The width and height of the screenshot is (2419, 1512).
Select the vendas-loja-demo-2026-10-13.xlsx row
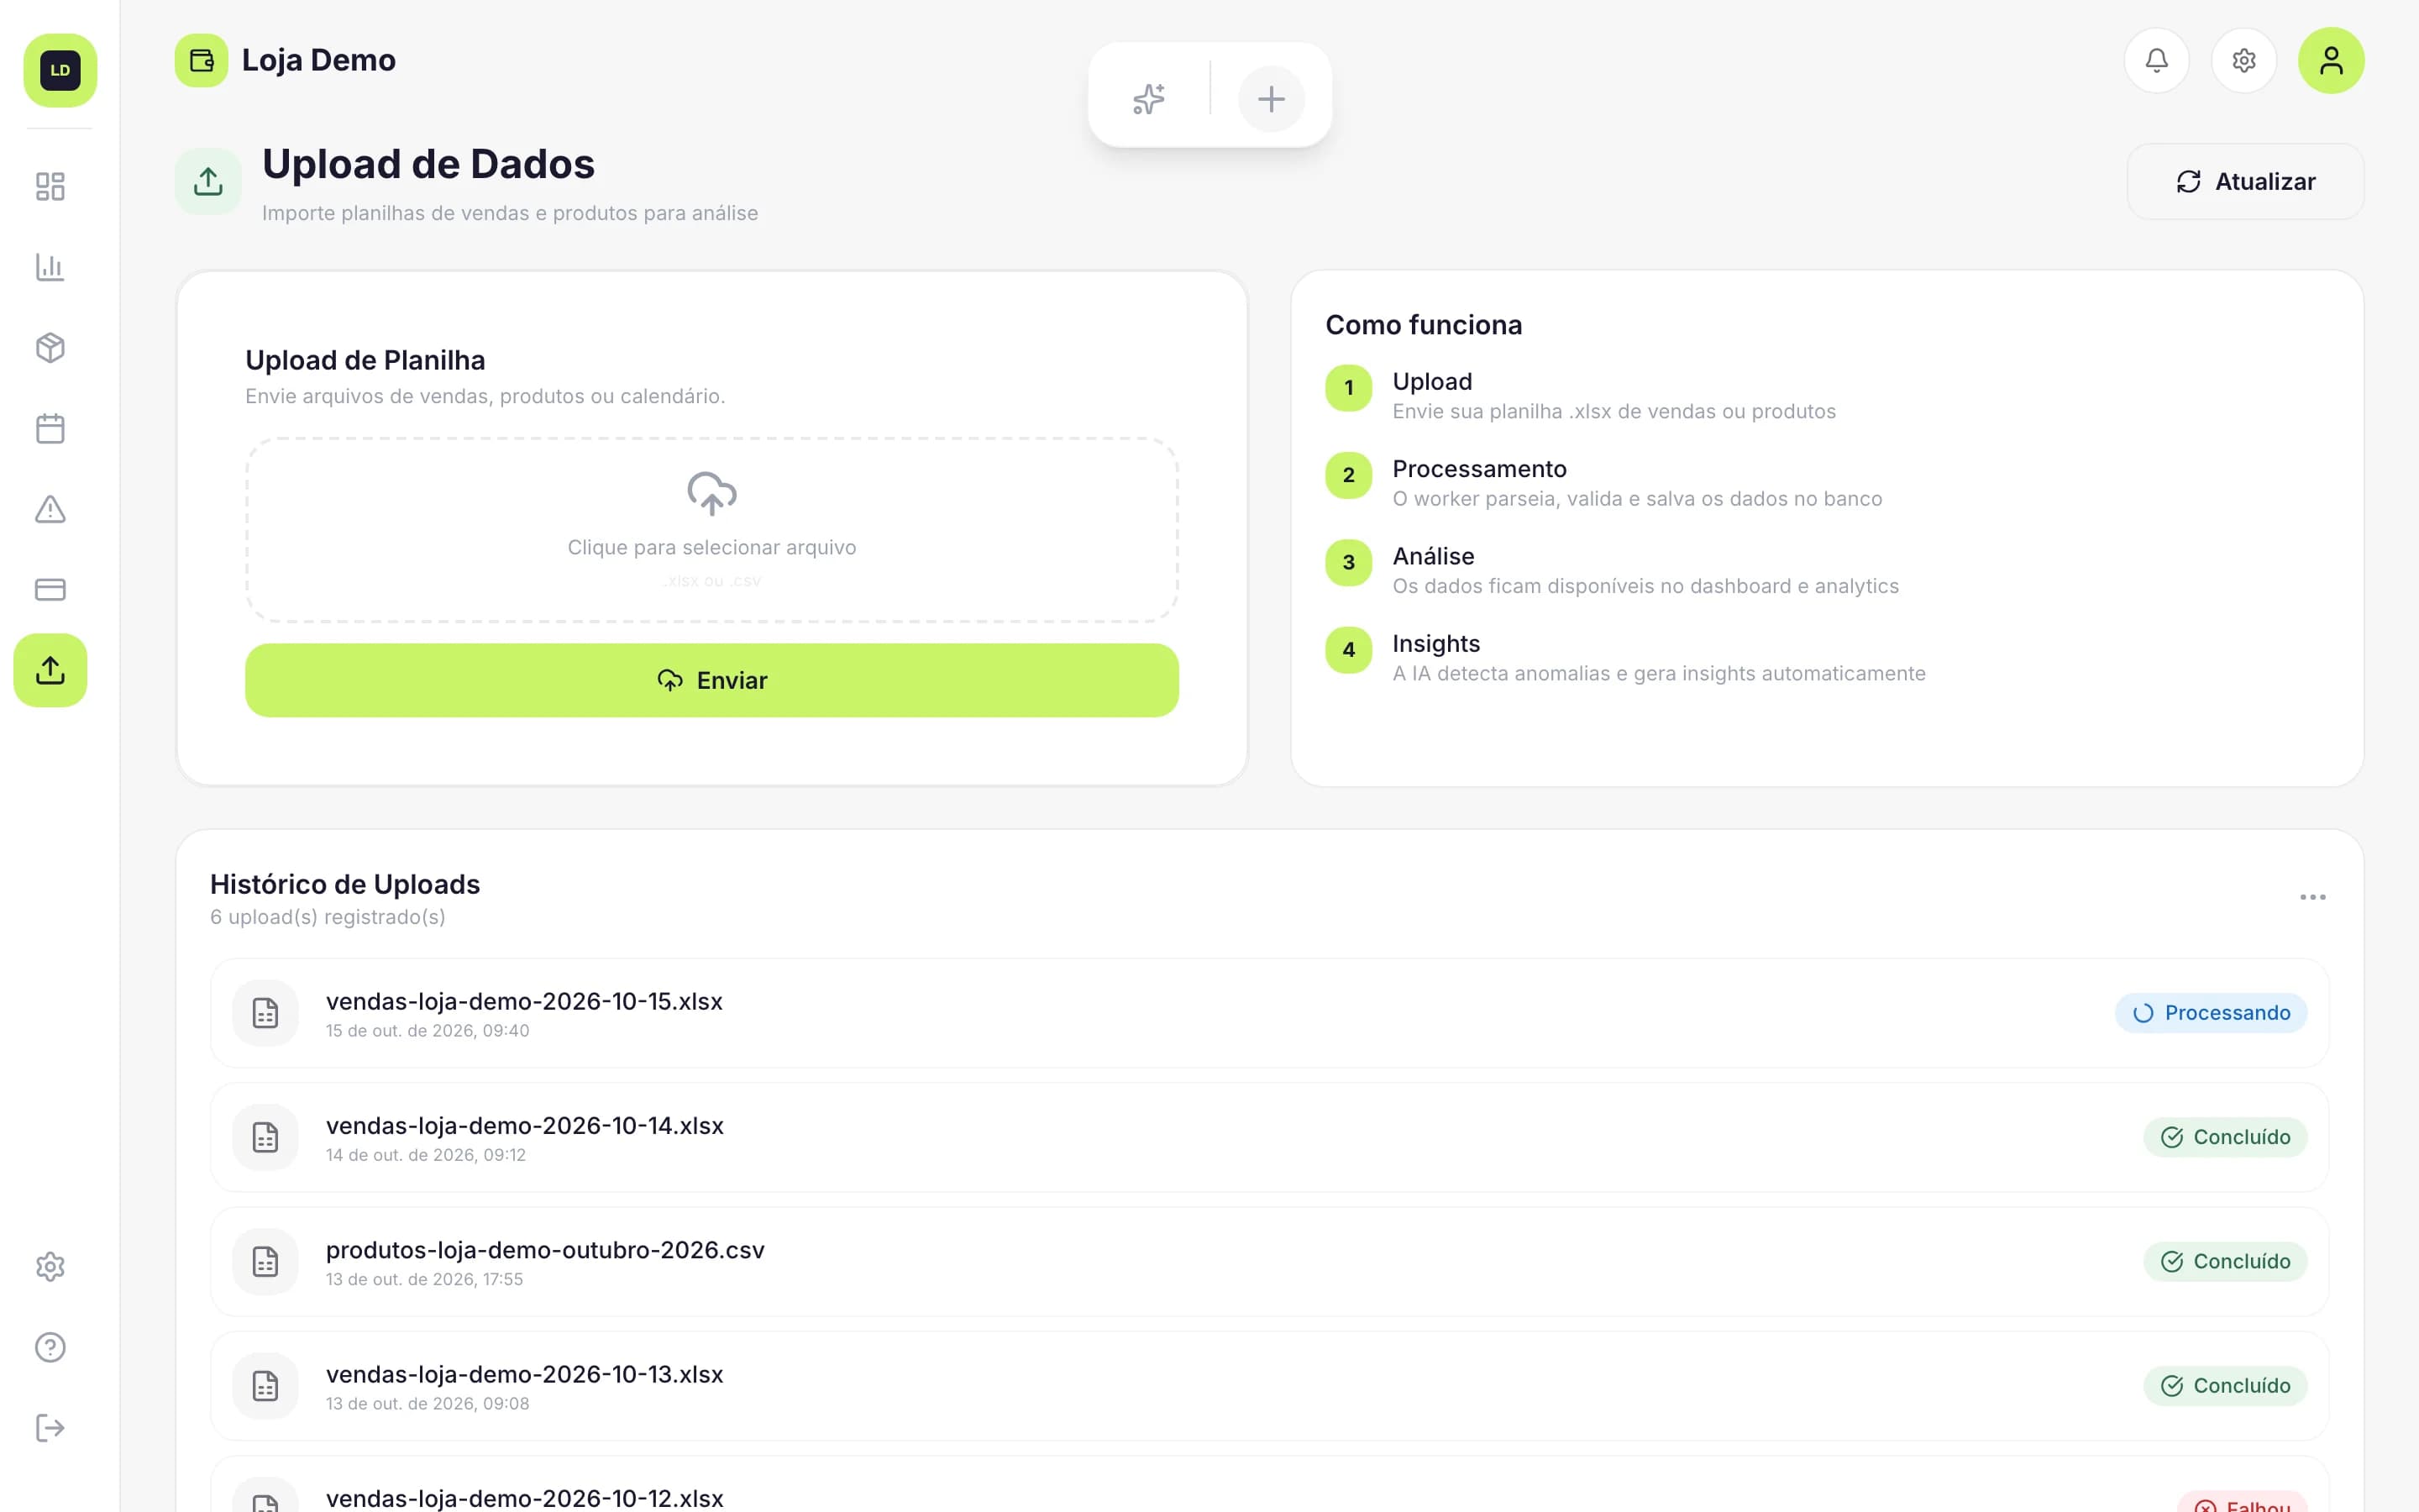[1269, 1386]
